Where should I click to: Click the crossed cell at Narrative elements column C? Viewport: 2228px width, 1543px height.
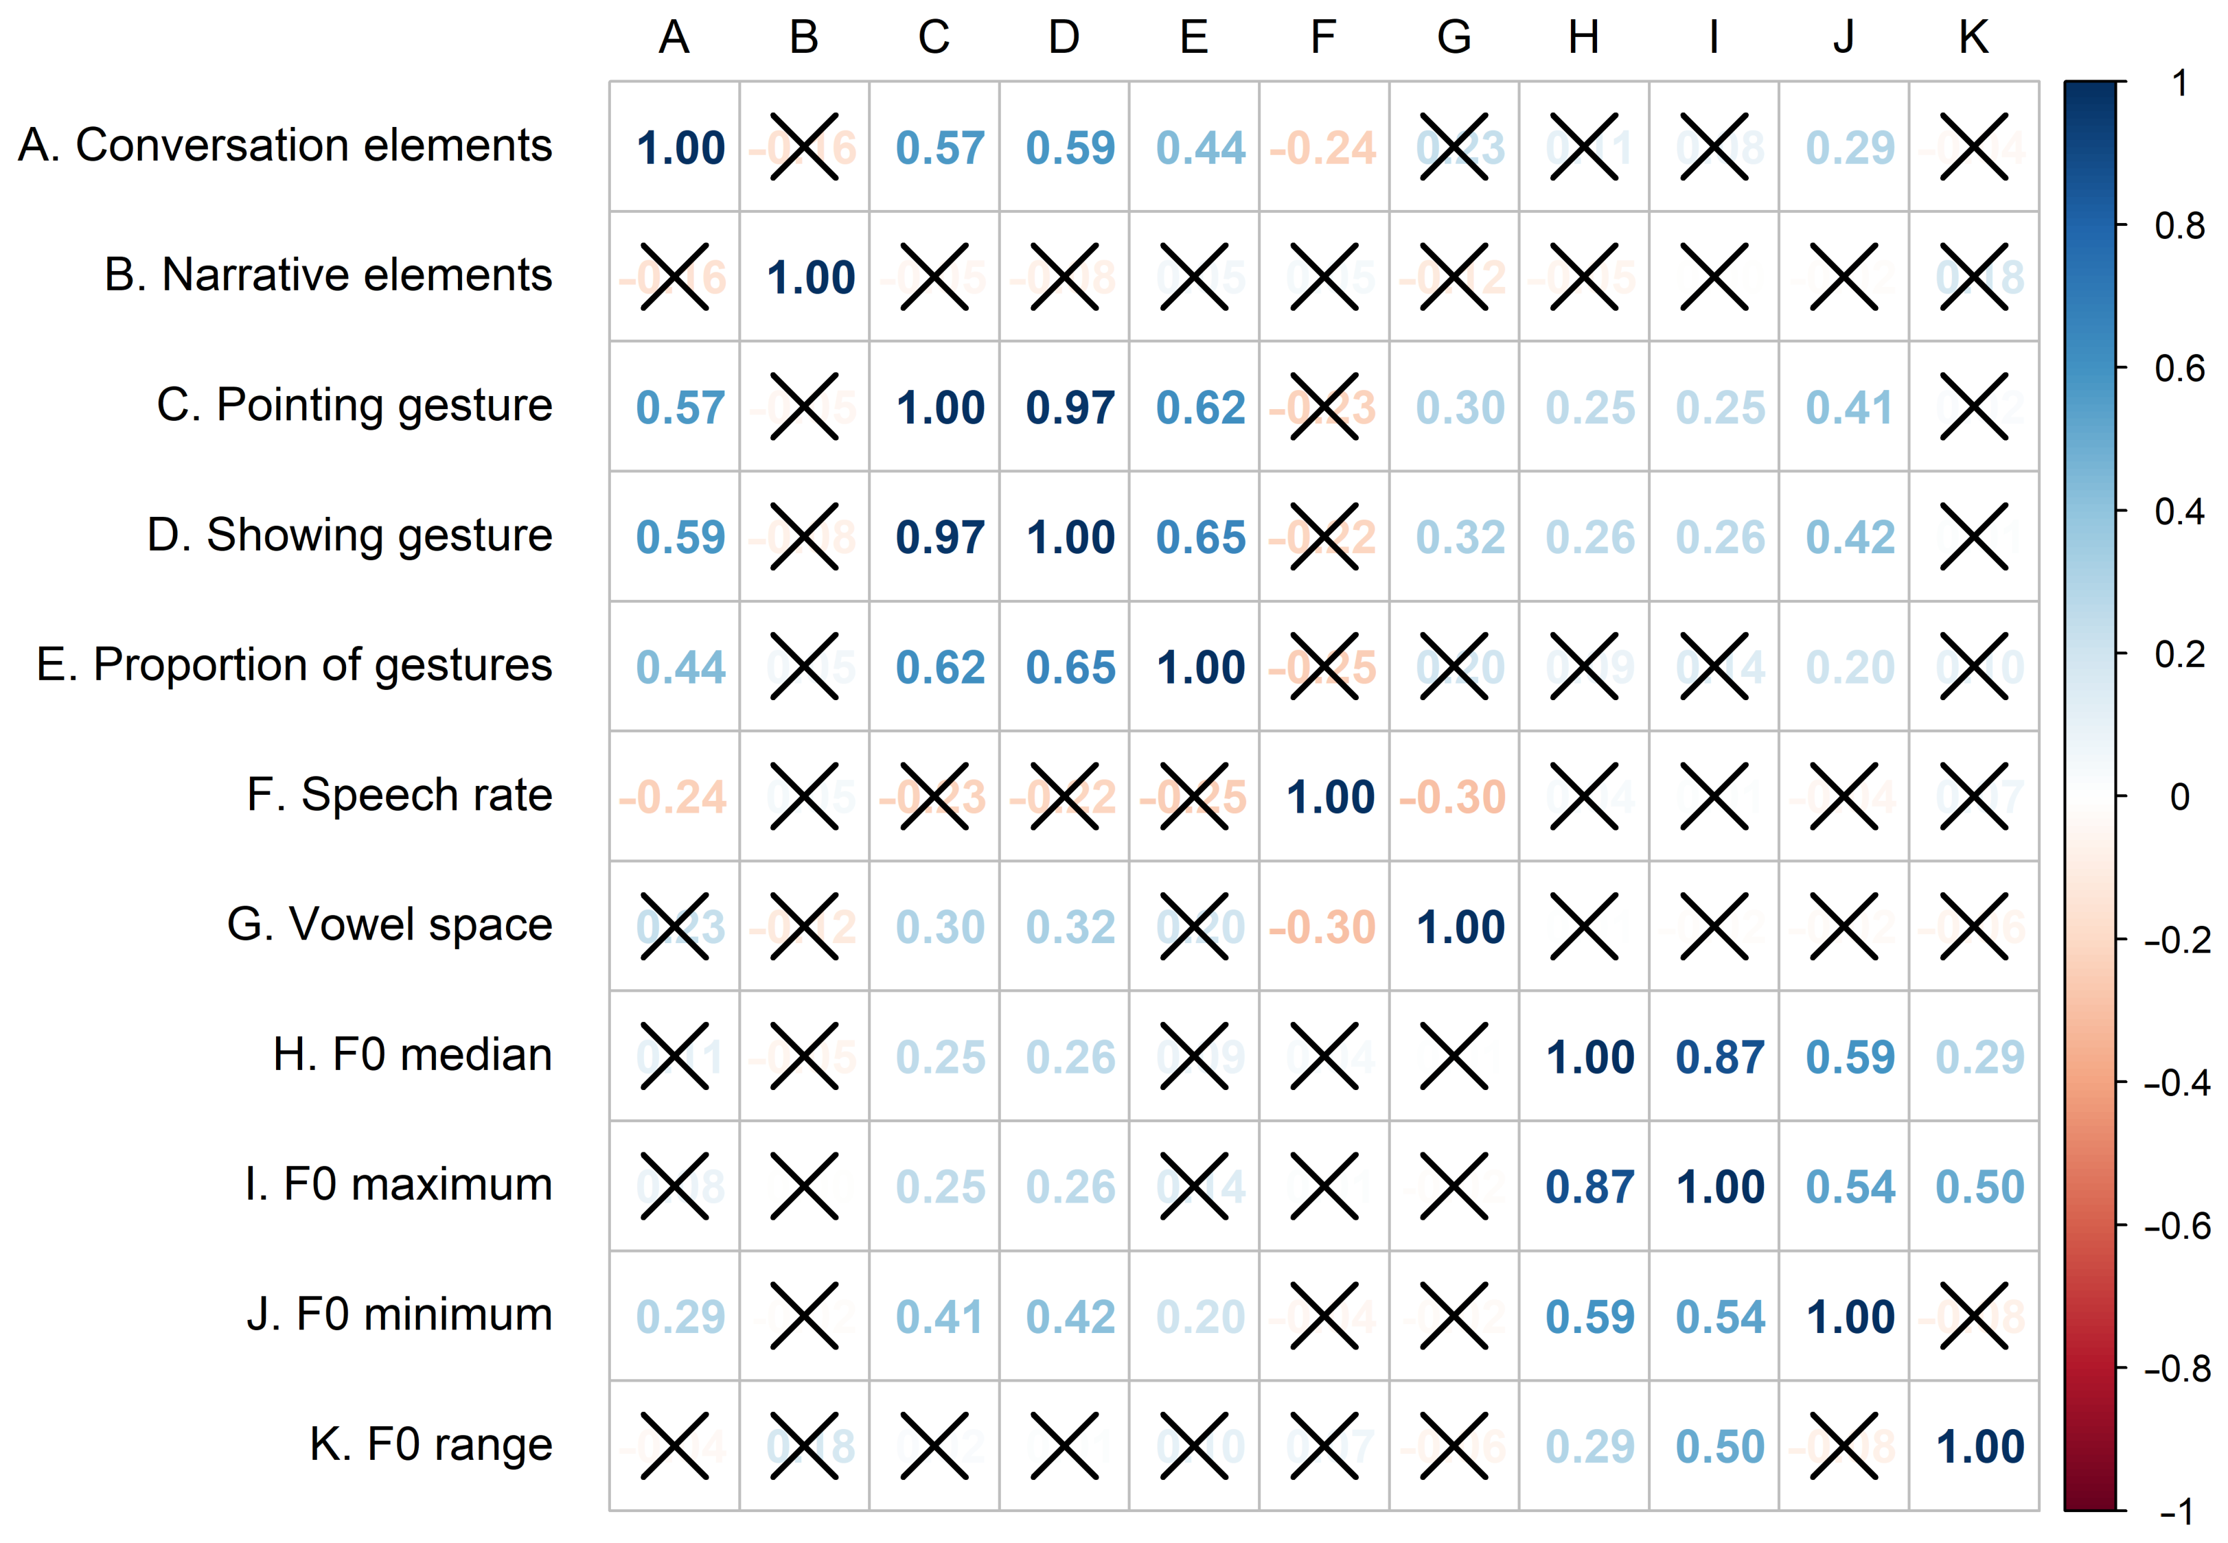tap(934, 277)
